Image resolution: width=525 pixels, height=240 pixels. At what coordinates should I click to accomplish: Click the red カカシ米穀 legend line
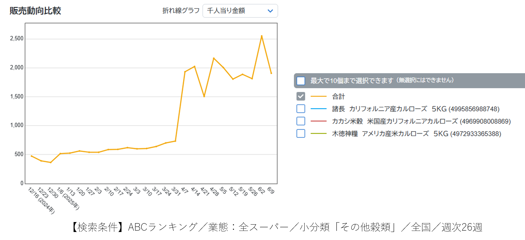319,121
